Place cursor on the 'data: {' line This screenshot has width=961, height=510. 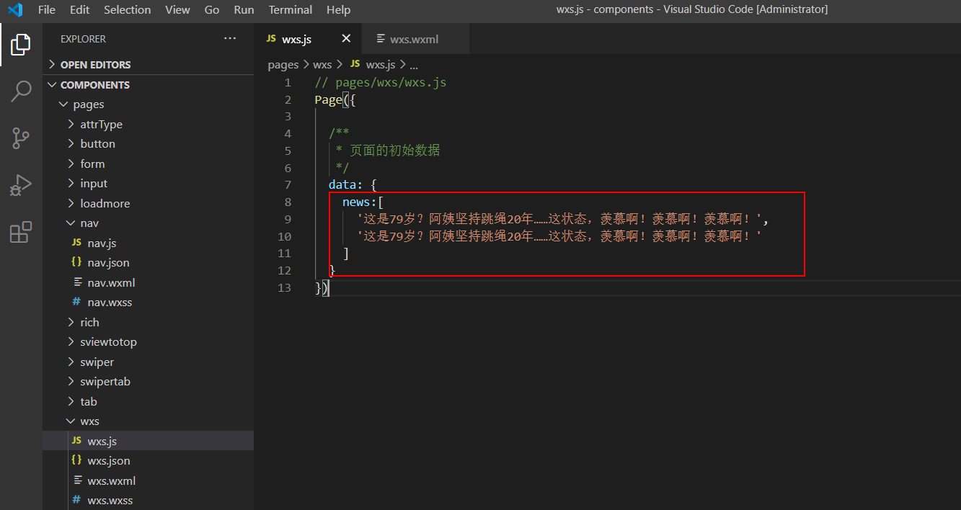click(x=353, y=185)
